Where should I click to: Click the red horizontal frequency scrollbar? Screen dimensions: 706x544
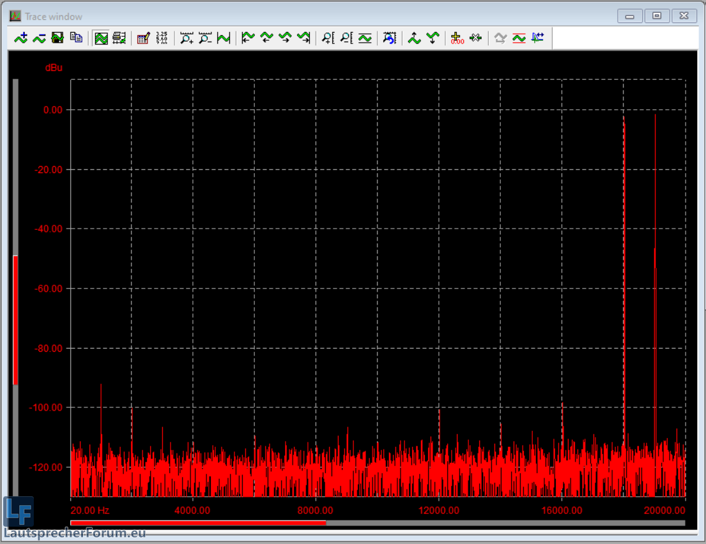(x=198, y=523)
